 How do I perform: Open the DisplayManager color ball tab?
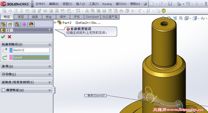31,24
